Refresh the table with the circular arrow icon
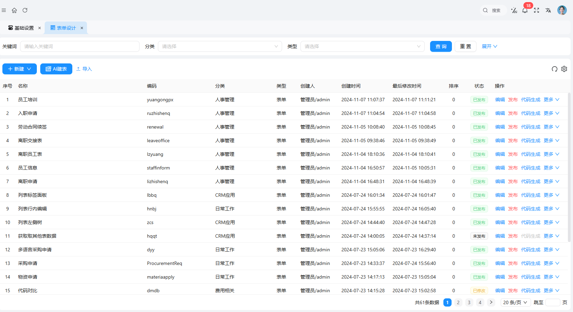This screenshot has width=573, height=312. (555, 69)
